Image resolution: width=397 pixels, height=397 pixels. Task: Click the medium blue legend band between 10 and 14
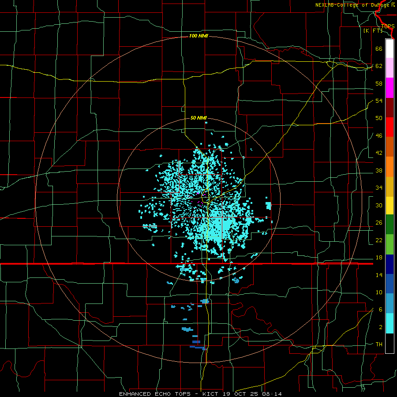click(x=390, y=284)
